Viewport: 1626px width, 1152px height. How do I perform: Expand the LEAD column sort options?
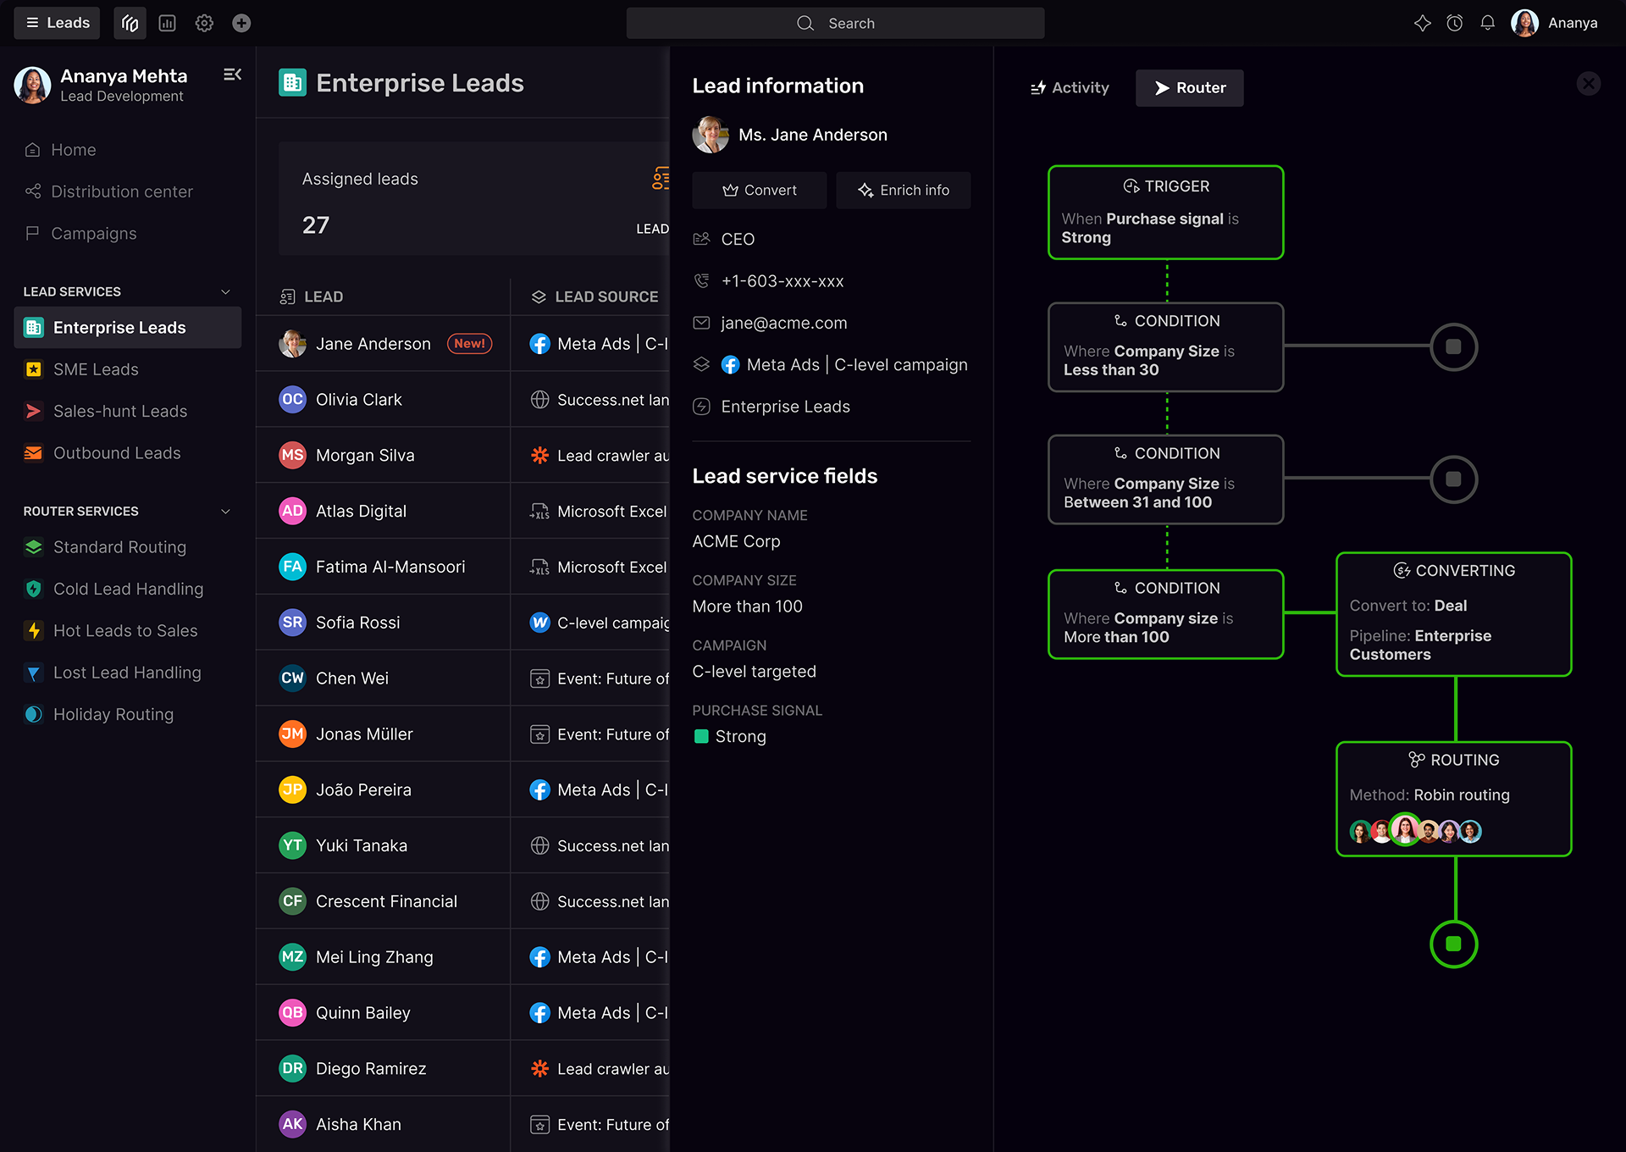(286, 296)
